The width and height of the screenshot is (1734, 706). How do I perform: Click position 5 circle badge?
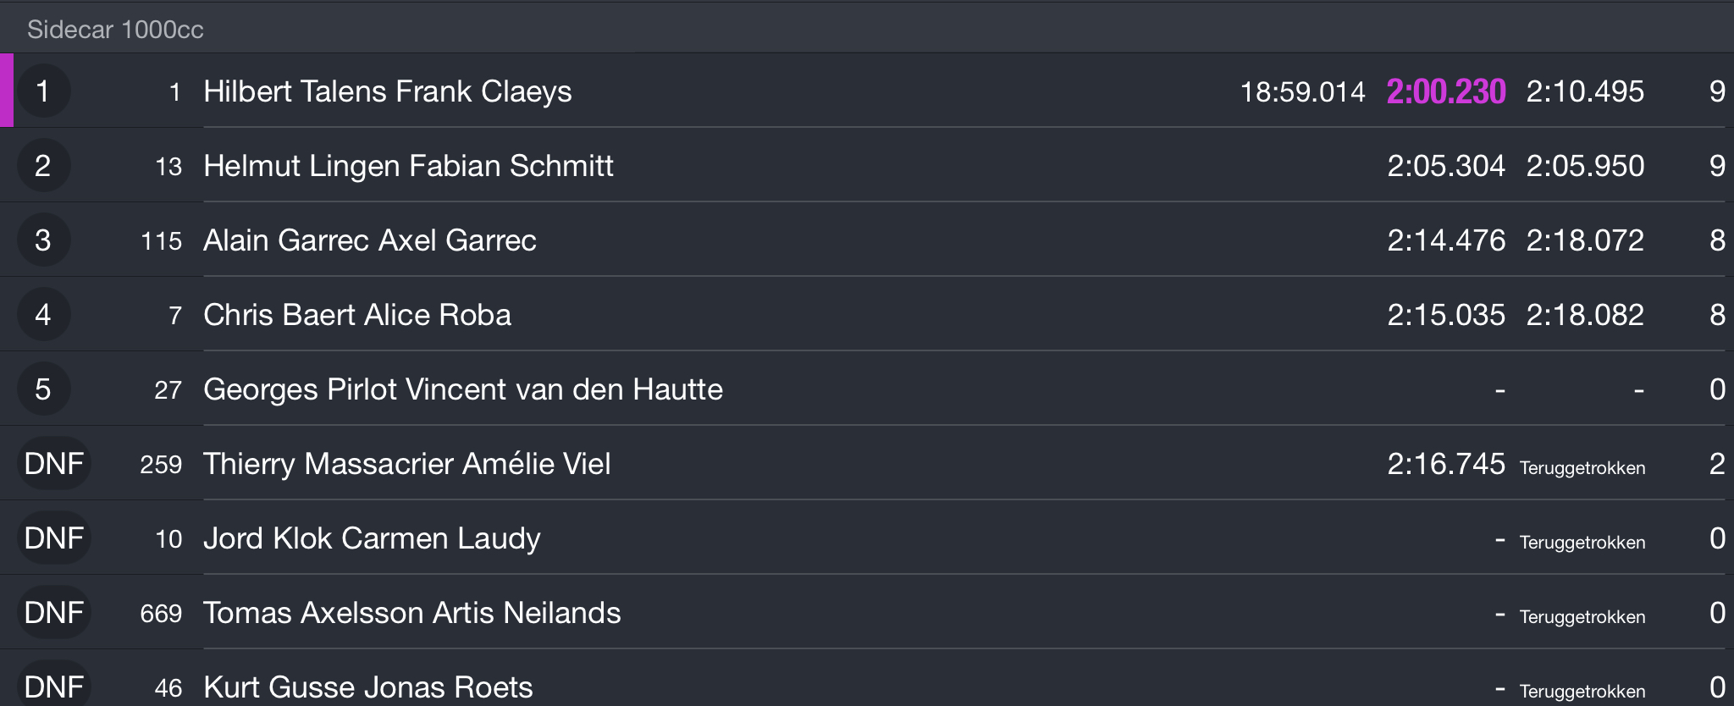point(43,389)
